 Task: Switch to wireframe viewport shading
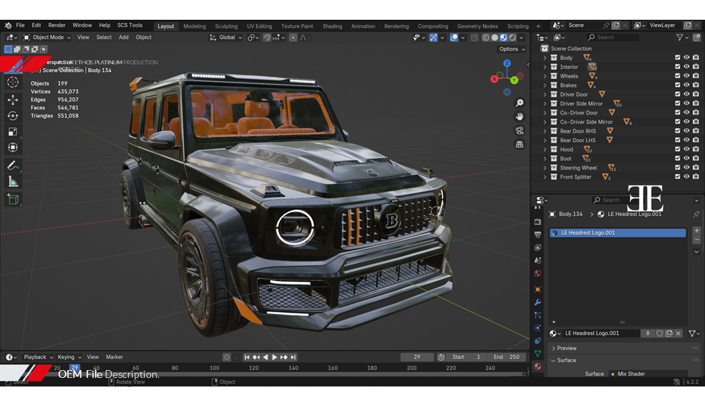tap(486, 37)
